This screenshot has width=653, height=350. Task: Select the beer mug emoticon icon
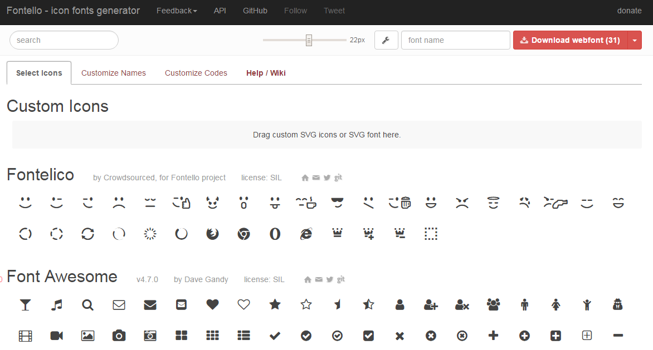point(400,203)
